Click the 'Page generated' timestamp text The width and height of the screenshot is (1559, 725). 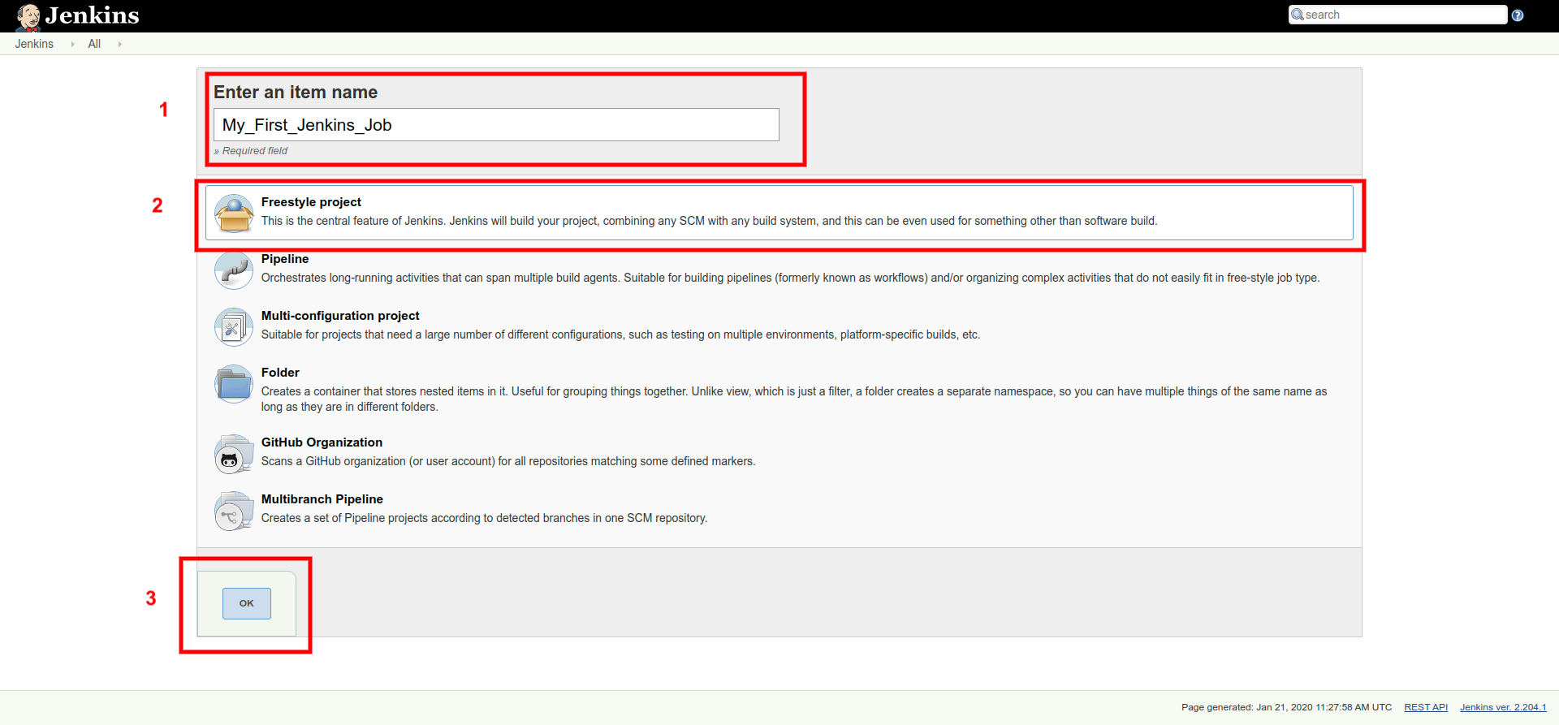pos(1286,707)
